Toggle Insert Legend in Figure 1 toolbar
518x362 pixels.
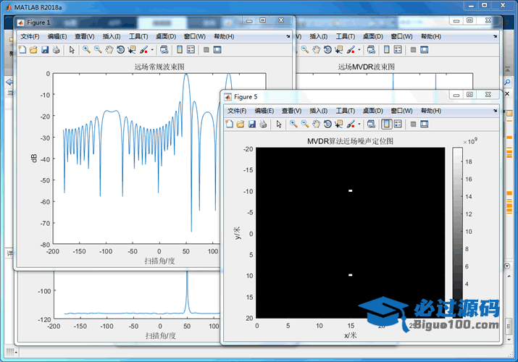point(191,50)
